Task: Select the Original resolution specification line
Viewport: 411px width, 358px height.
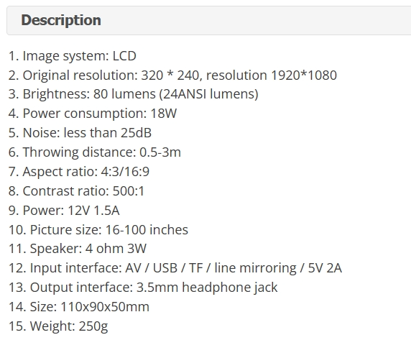Action: point(172,75)
